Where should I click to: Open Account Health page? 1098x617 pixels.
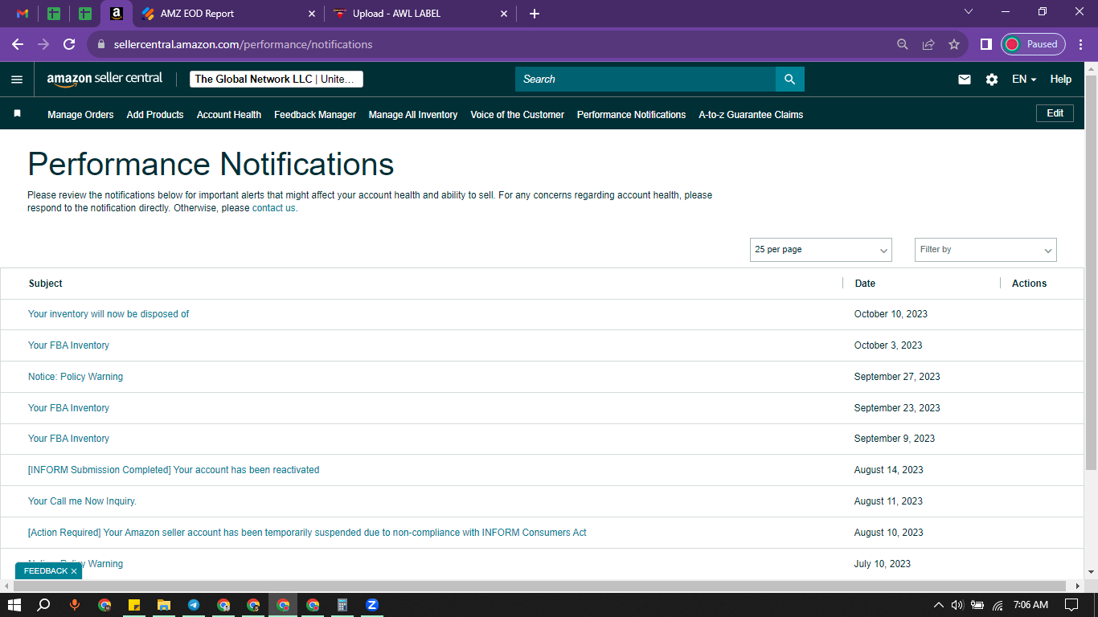[229, 115]
